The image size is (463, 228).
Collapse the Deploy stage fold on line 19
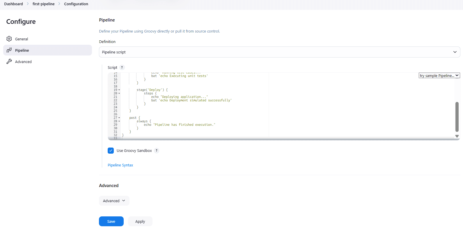(x=119, y=90)
